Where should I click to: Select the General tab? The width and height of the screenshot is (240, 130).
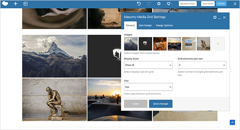point(130,25)
